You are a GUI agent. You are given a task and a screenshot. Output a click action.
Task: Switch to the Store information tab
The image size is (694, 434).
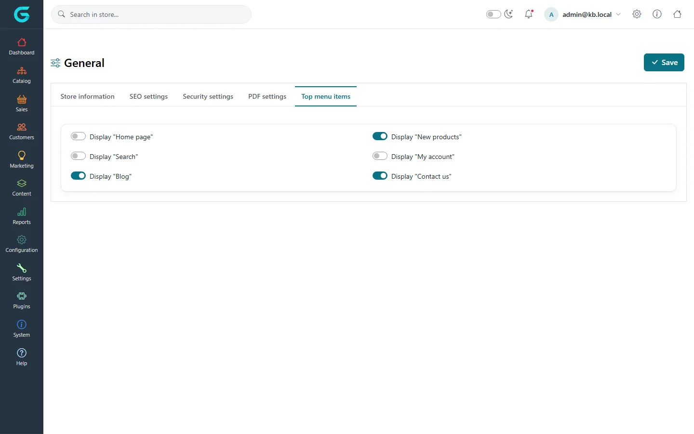click(x=87, y=96)
